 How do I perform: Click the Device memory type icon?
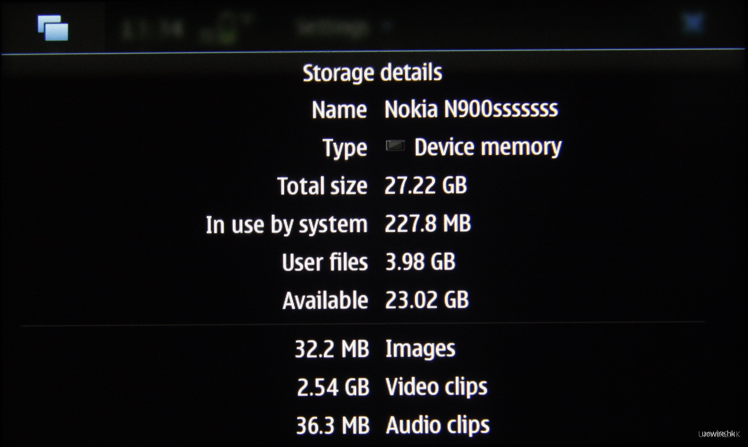pos(395,146)
